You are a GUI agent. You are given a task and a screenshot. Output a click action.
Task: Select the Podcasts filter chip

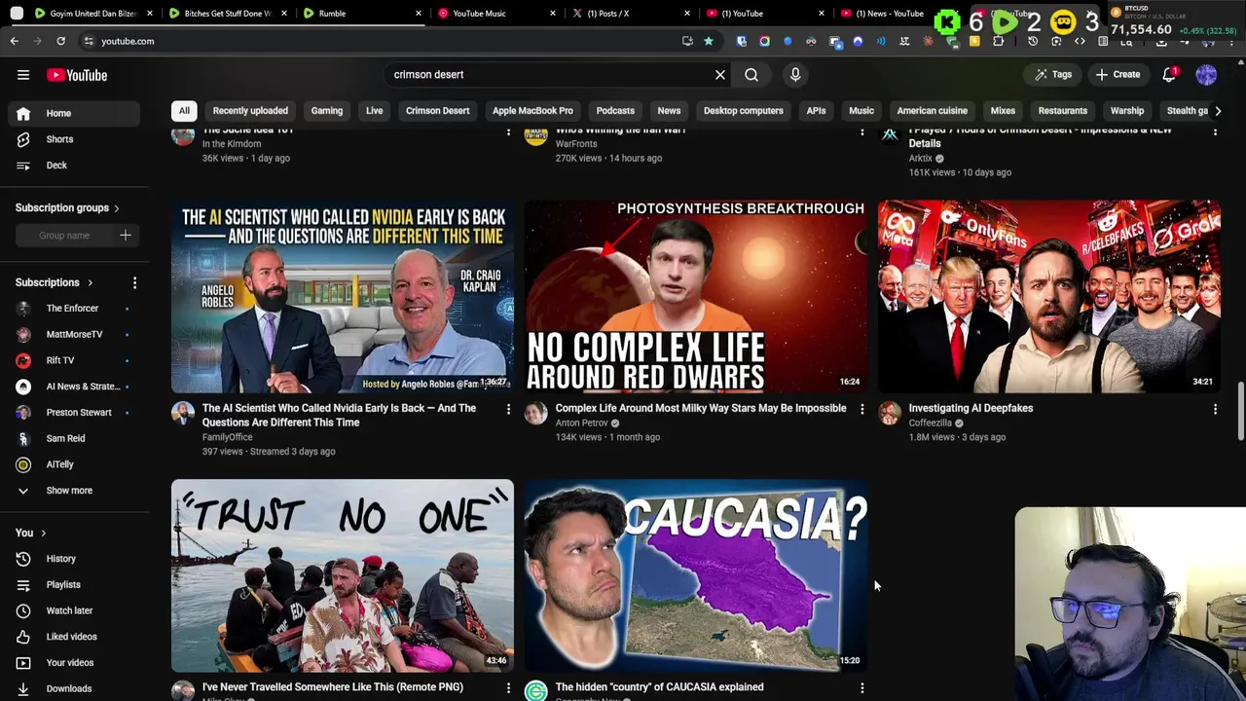click(x=615, y=111)
